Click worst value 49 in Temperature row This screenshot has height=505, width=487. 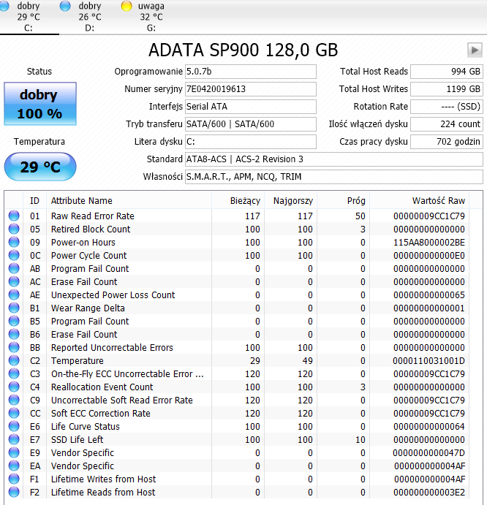click(x=307, y=361)
